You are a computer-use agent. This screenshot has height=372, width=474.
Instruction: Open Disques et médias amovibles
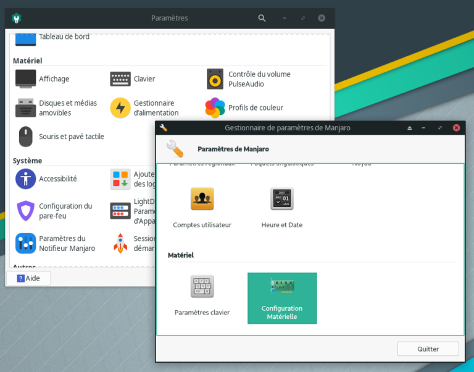click(x=56, y=108)
